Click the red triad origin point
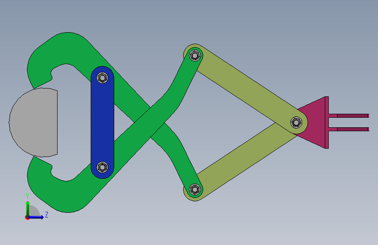This screenshot has width=378, height=245. click(x=27, y=218)
